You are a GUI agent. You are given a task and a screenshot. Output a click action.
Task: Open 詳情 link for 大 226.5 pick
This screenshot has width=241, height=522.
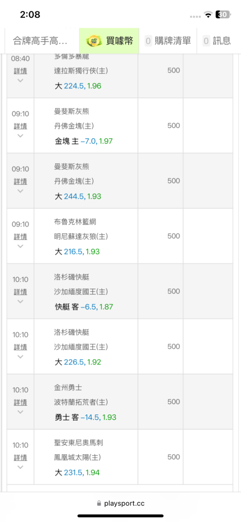click(x=20, y=347)
